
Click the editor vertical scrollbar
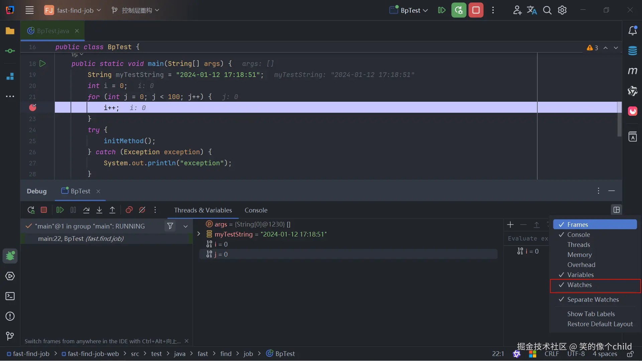click(x=619, y=119)
